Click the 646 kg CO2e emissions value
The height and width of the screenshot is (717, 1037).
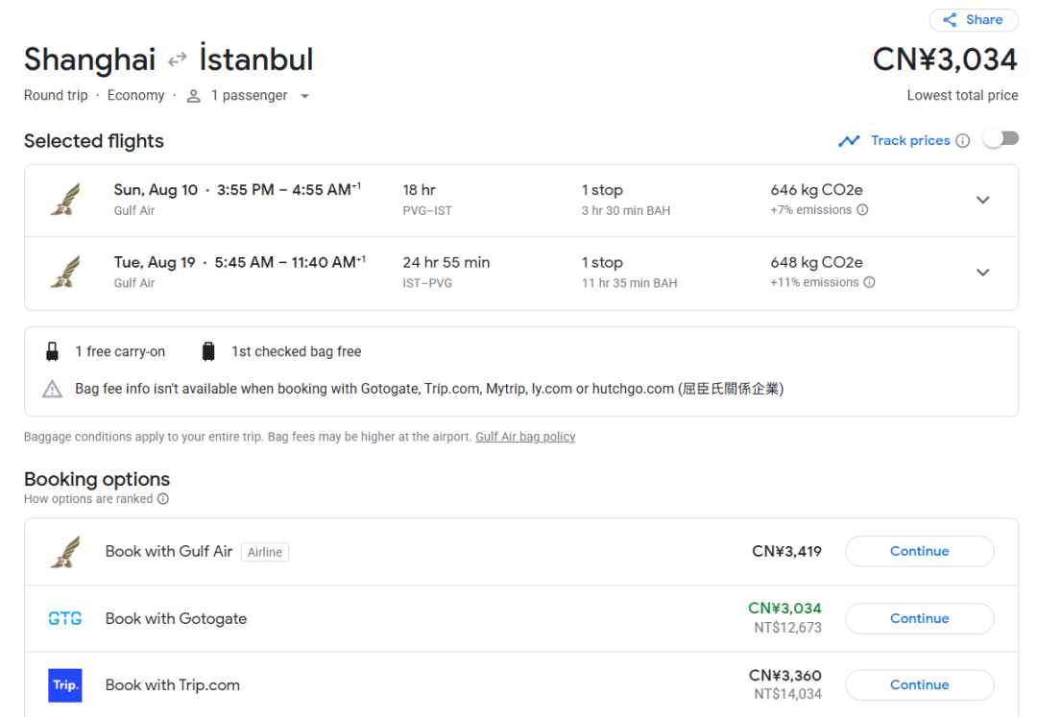816,190
